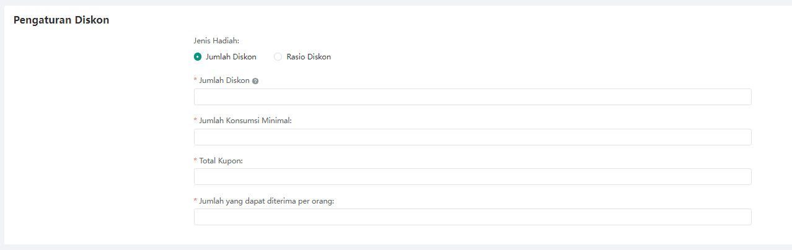Viewport: 792px width, 250px height.
Task: Click the help icon beside Jumlah Diskon
Action: click(x=255, y=81)
